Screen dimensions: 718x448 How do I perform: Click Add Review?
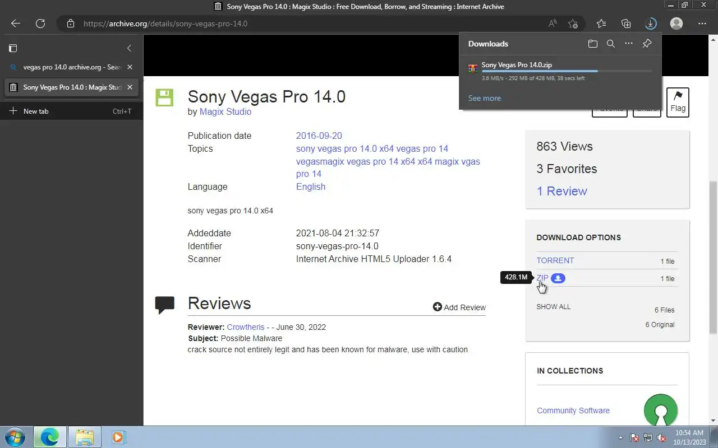point(459,307)
